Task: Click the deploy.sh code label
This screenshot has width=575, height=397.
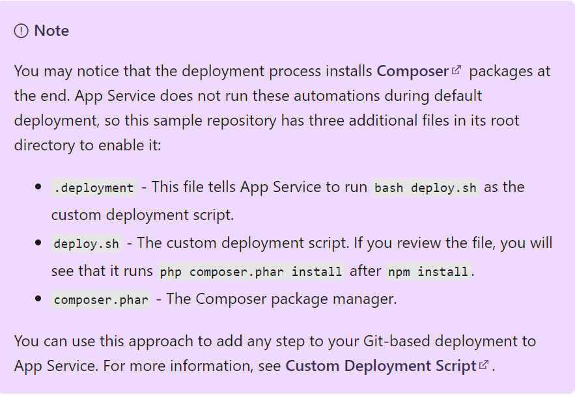Action: [87, 244]
